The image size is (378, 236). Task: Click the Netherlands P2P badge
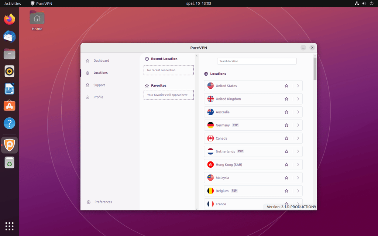tap(240, 151)
